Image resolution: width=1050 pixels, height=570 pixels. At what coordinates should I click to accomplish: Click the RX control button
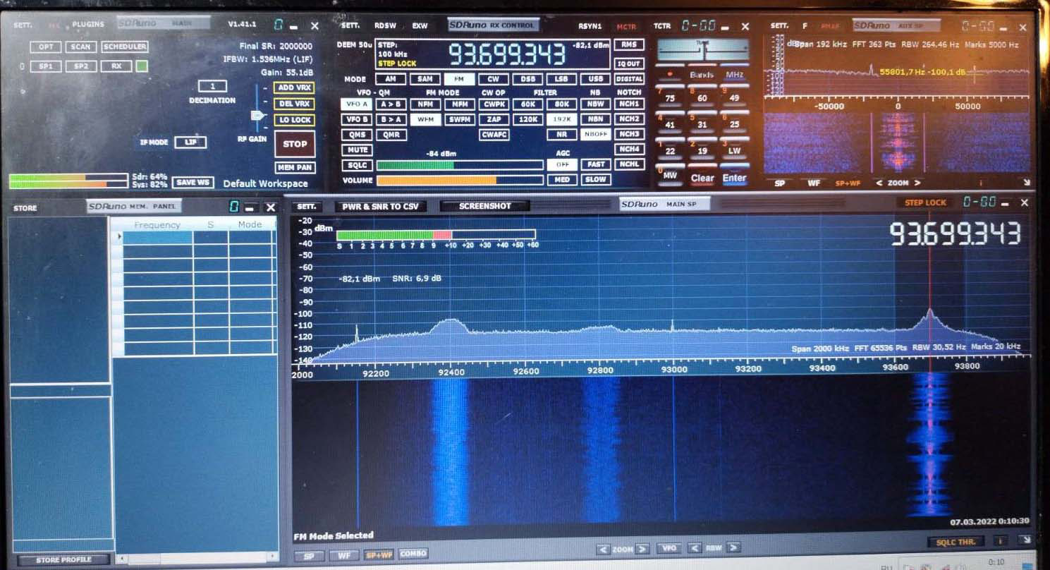(116, 66)
